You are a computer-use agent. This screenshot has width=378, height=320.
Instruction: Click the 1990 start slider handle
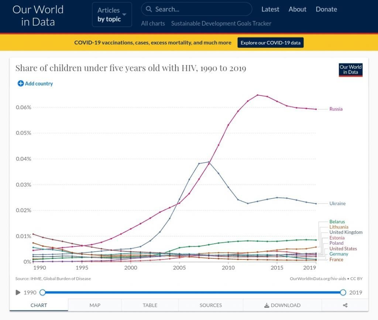[x=42, y=293]
